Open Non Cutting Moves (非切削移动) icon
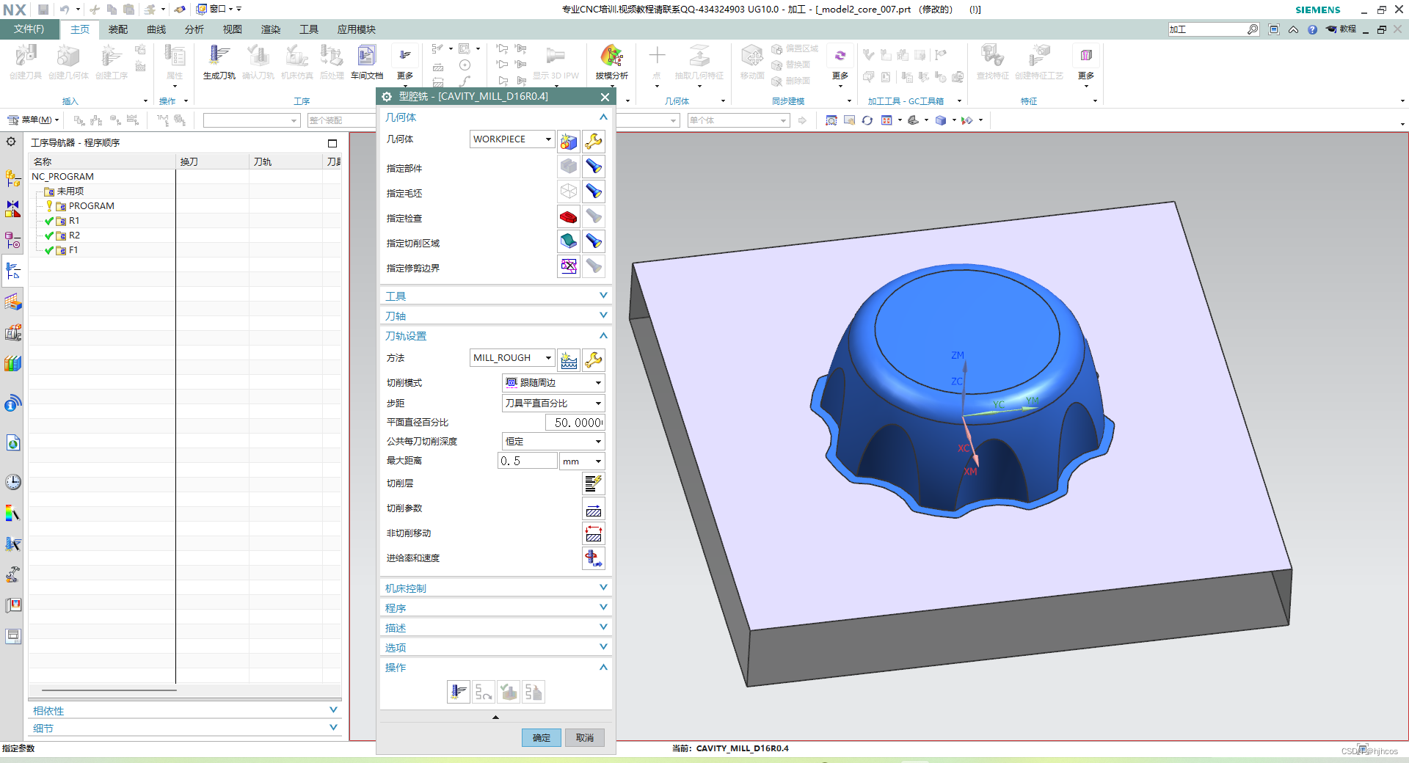1409x763 pixels. (594, 533)
